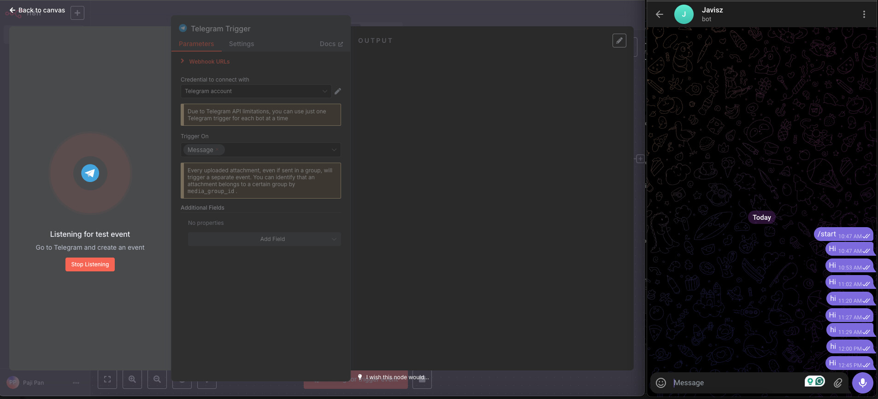Click the lightbulb feedback icon
The height and width of the screenshot is (399, 878).
(360, 377)
